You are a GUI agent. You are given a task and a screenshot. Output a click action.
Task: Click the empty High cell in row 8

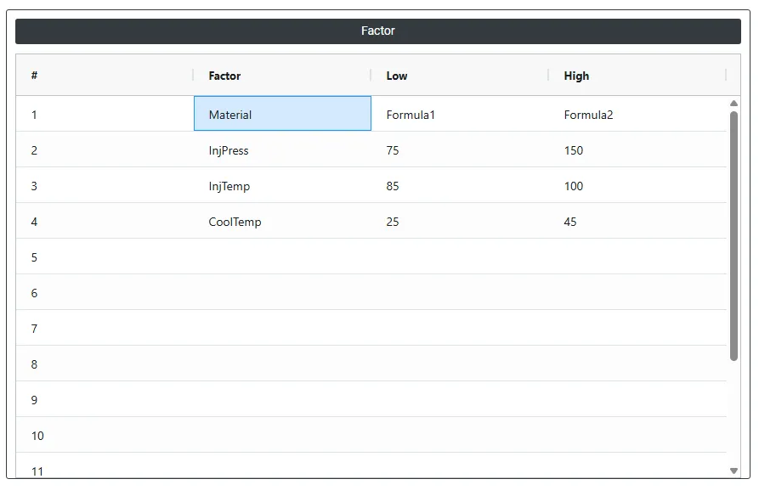point(637,364)
